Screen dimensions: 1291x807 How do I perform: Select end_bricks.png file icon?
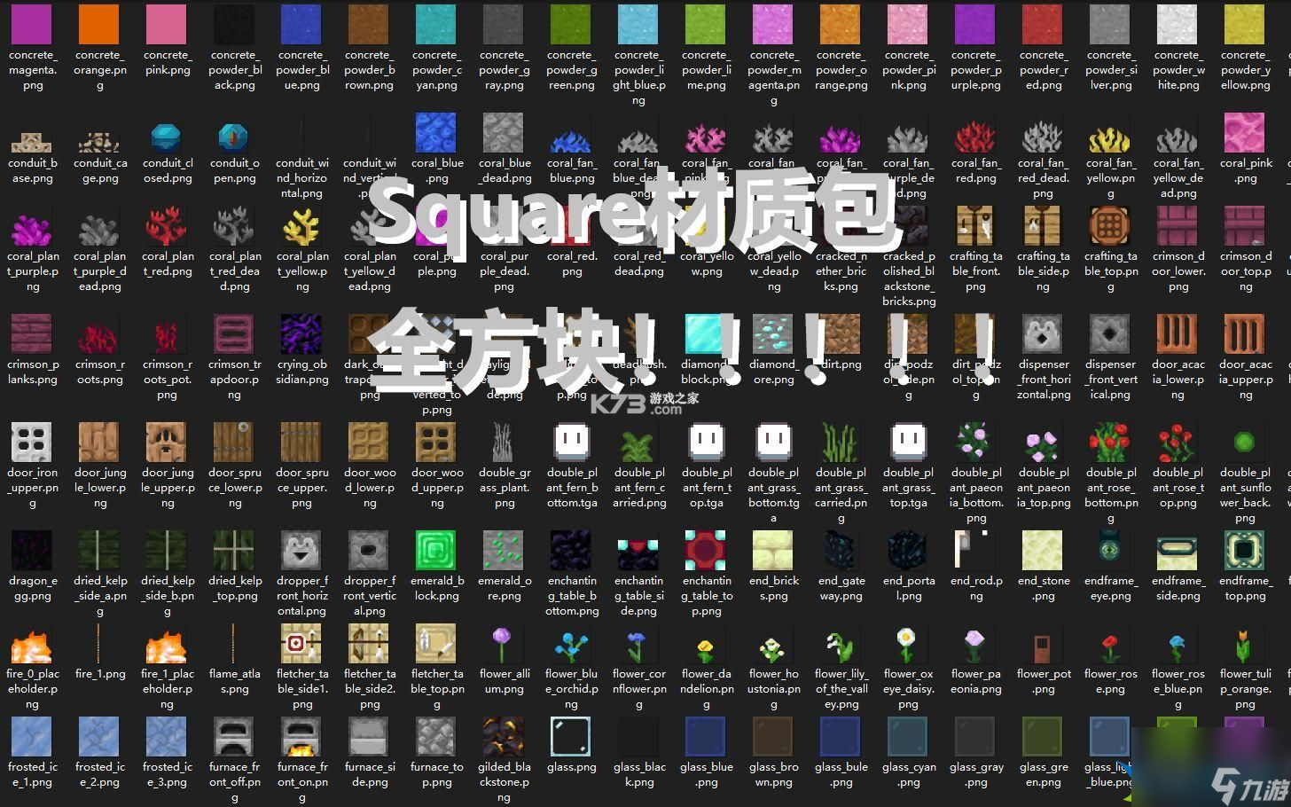773,550
